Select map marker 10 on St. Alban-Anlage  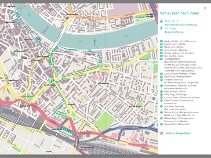(x=64, y=79)
